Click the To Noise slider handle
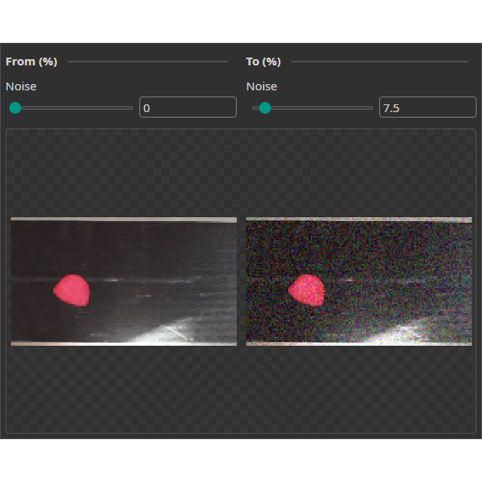 [x=265, y=107]
